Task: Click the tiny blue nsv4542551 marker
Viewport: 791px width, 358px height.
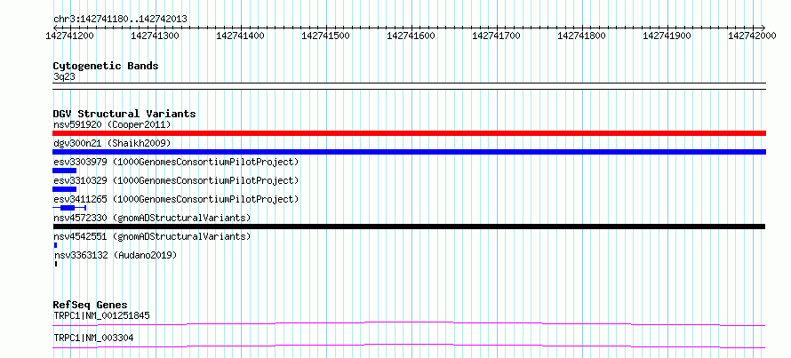Action: click(55, 245)
